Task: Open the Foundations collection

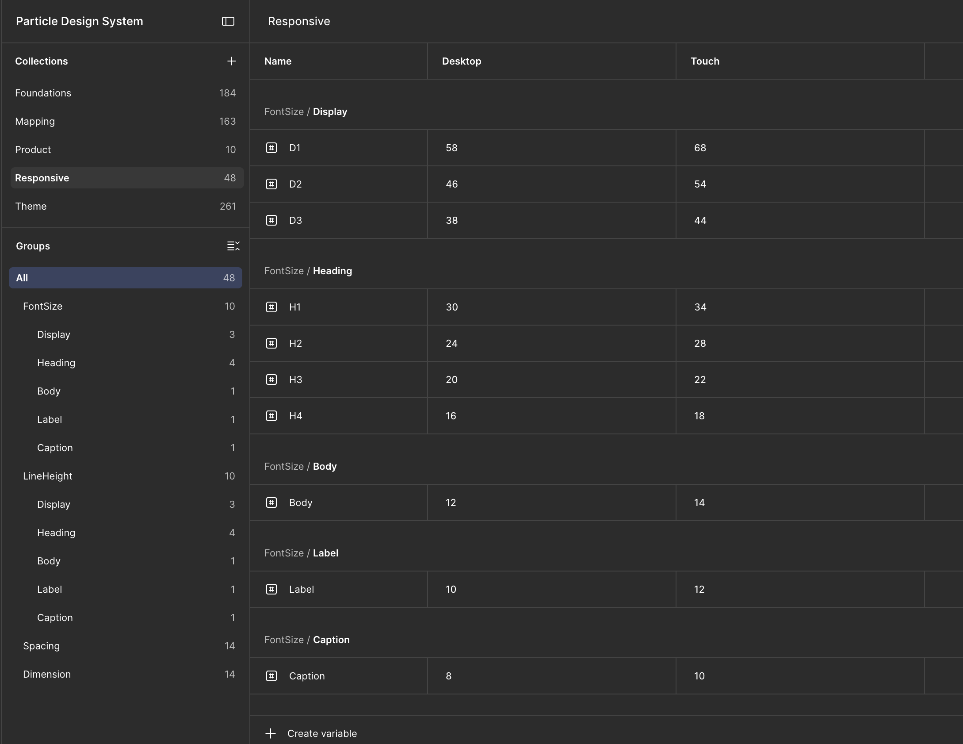Action: pos(126,93)
